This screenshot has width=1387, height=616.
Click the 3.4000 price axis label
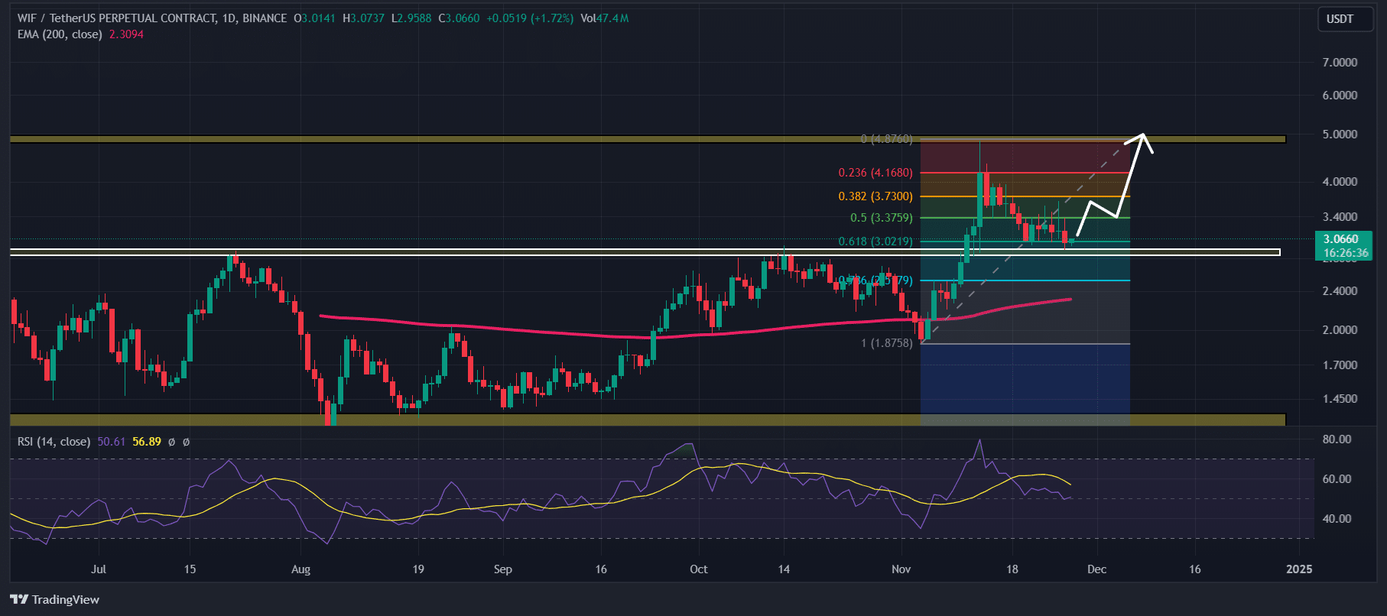point(1340,216)
